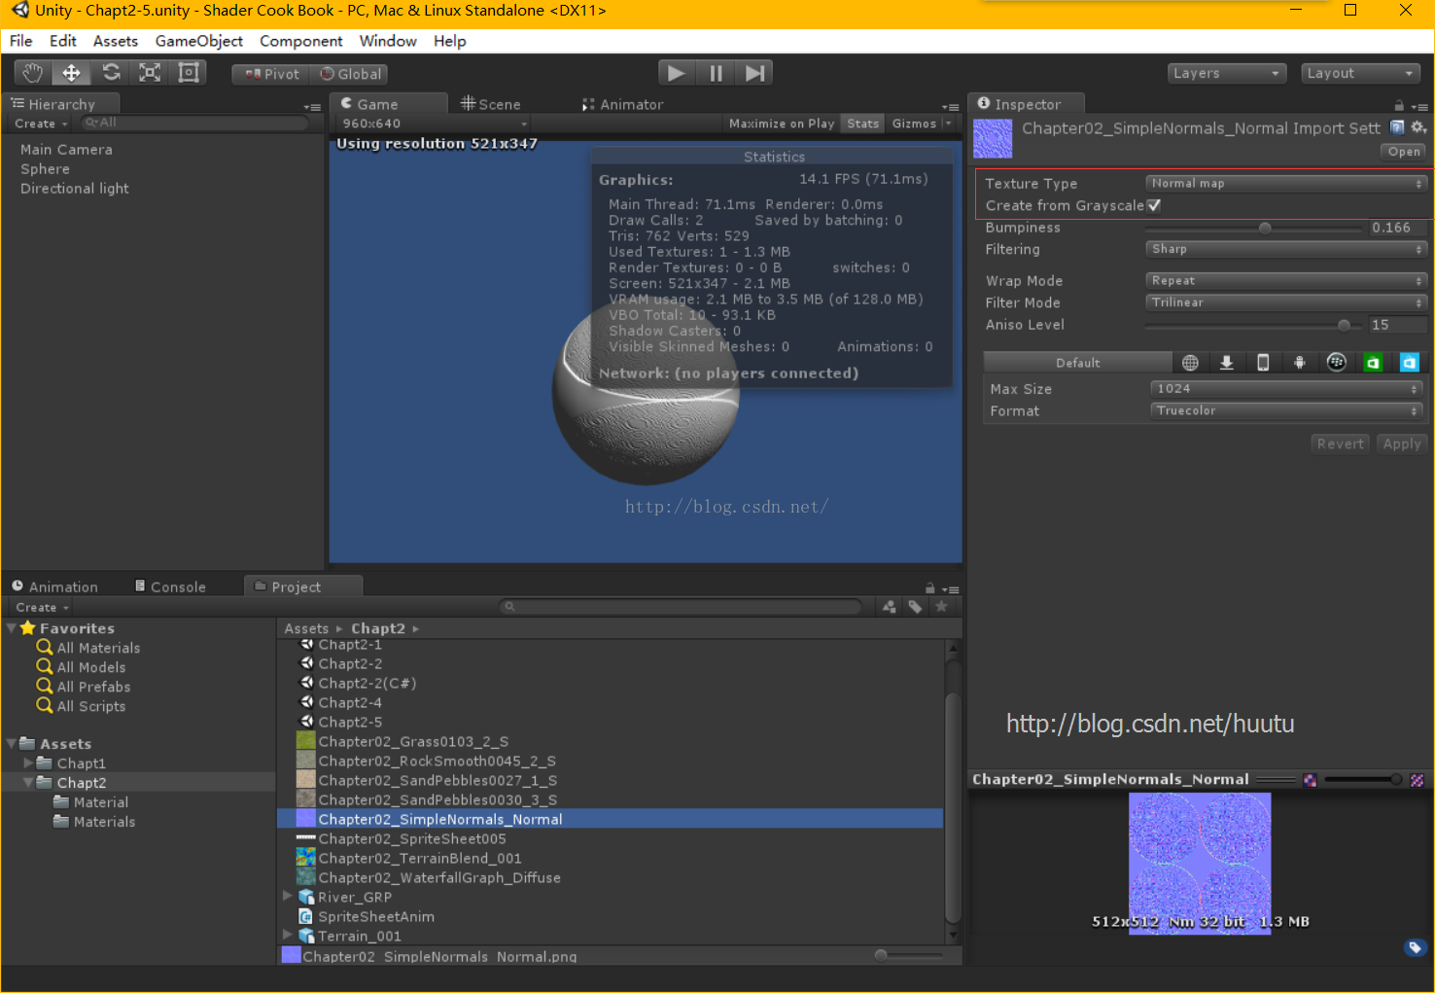The width and height of the screenshot is (1435, 993).
Task: Select the Android platform override icon
Action: pos(1300,363)
